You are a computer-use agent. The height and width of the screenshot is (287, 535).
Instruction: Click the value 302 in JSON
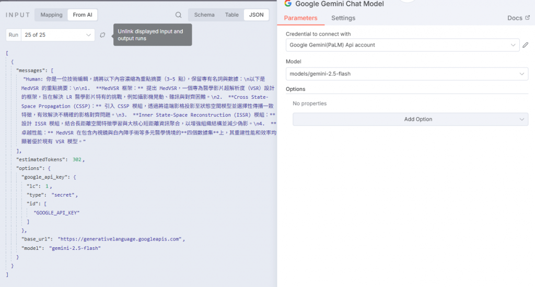point(77,159)
